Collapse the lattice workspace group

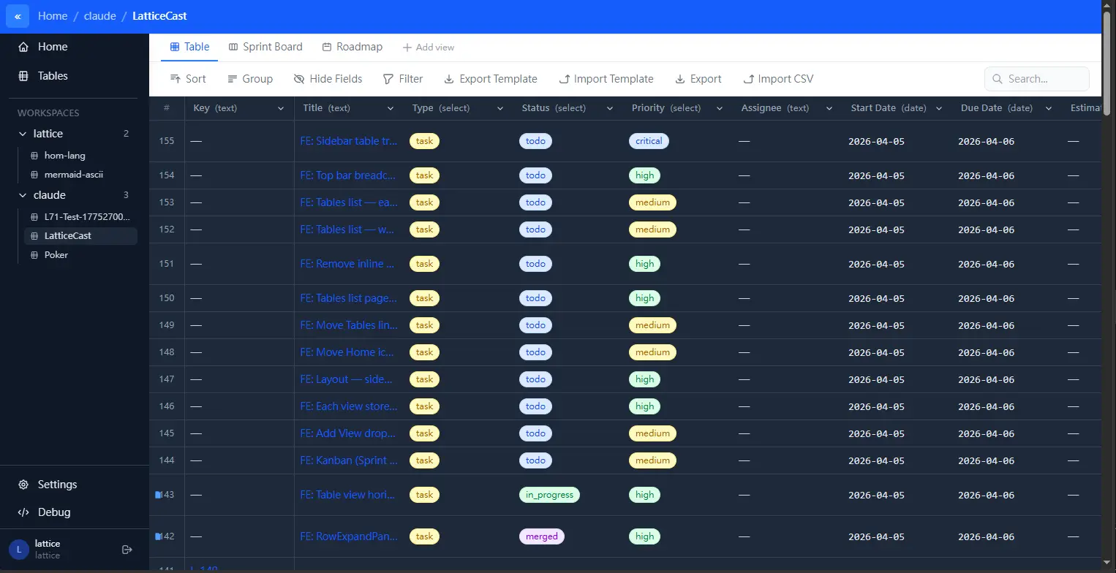coord(23,134)
